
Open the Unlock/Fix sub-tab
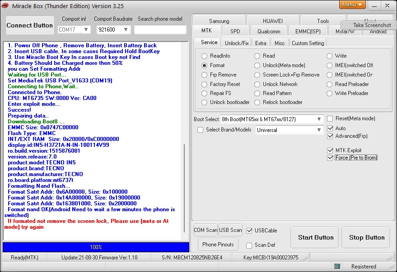(237, 43)
